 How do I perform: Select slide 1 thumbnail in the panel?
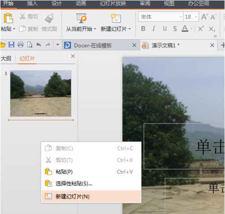41,94
